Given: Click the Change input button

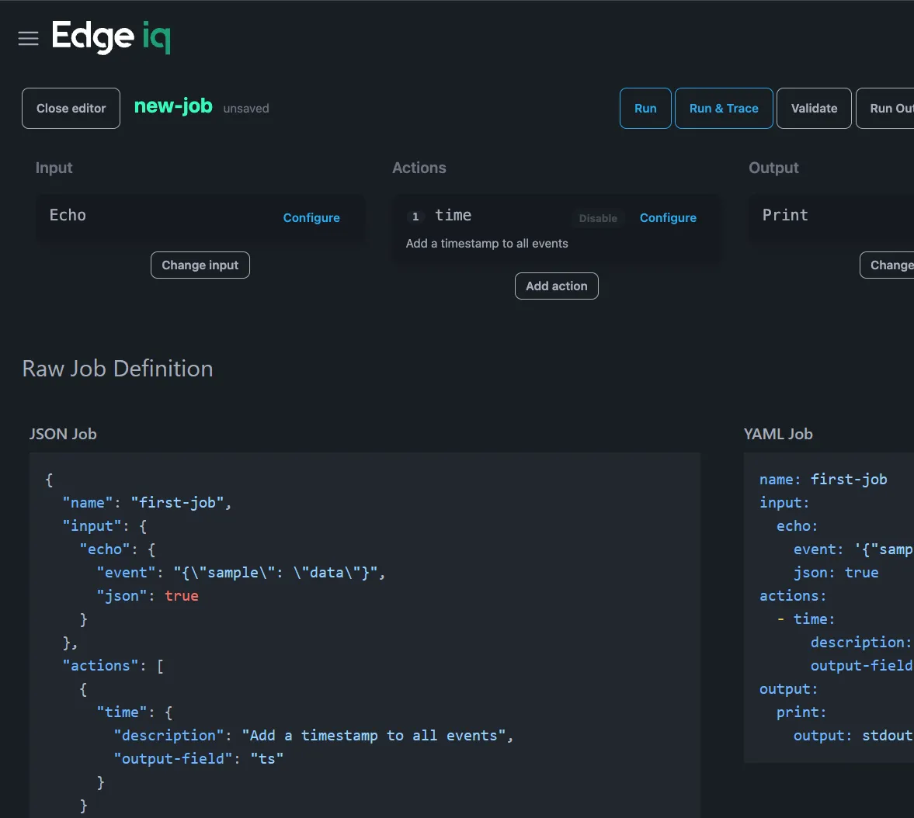Looking at the screenshot, I should [200, 265].
